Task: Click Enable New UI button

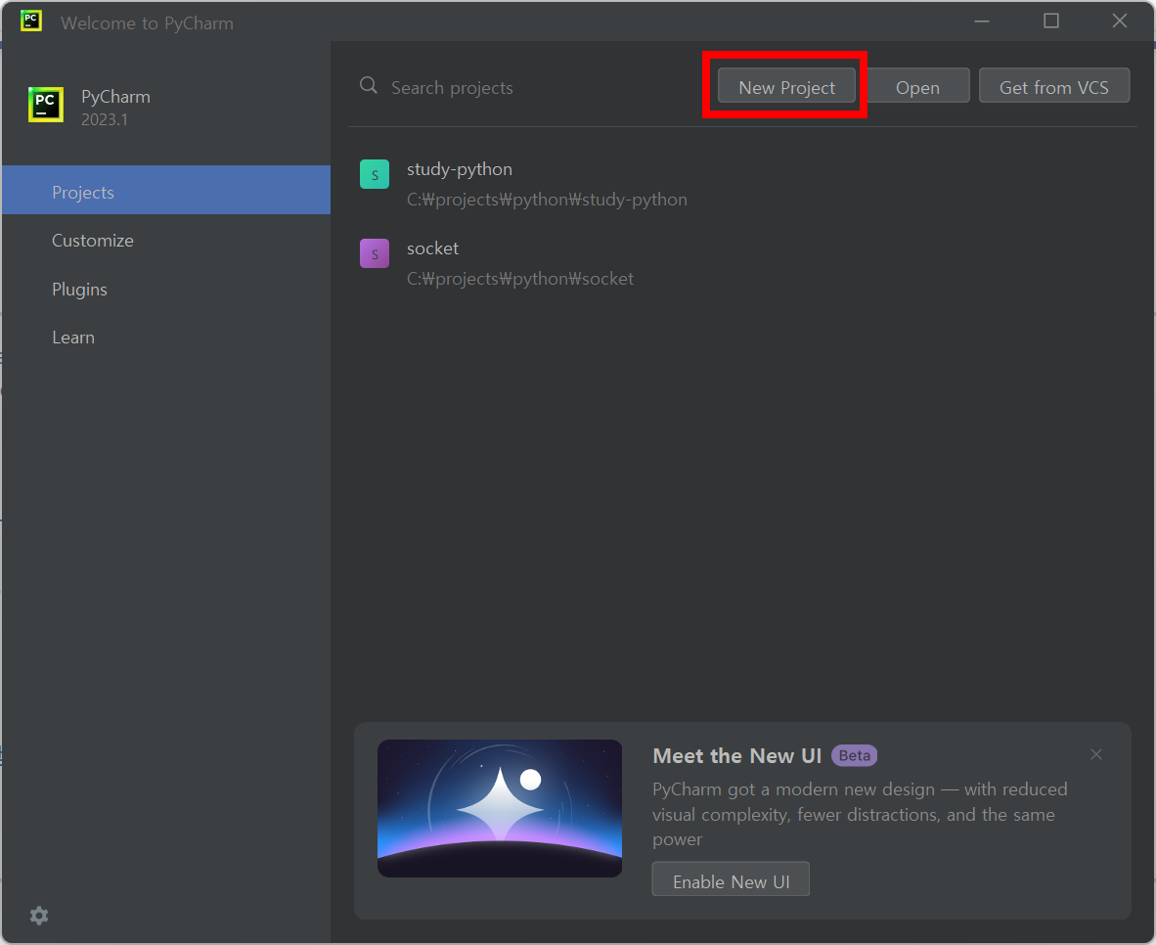Action: point(731,879)
